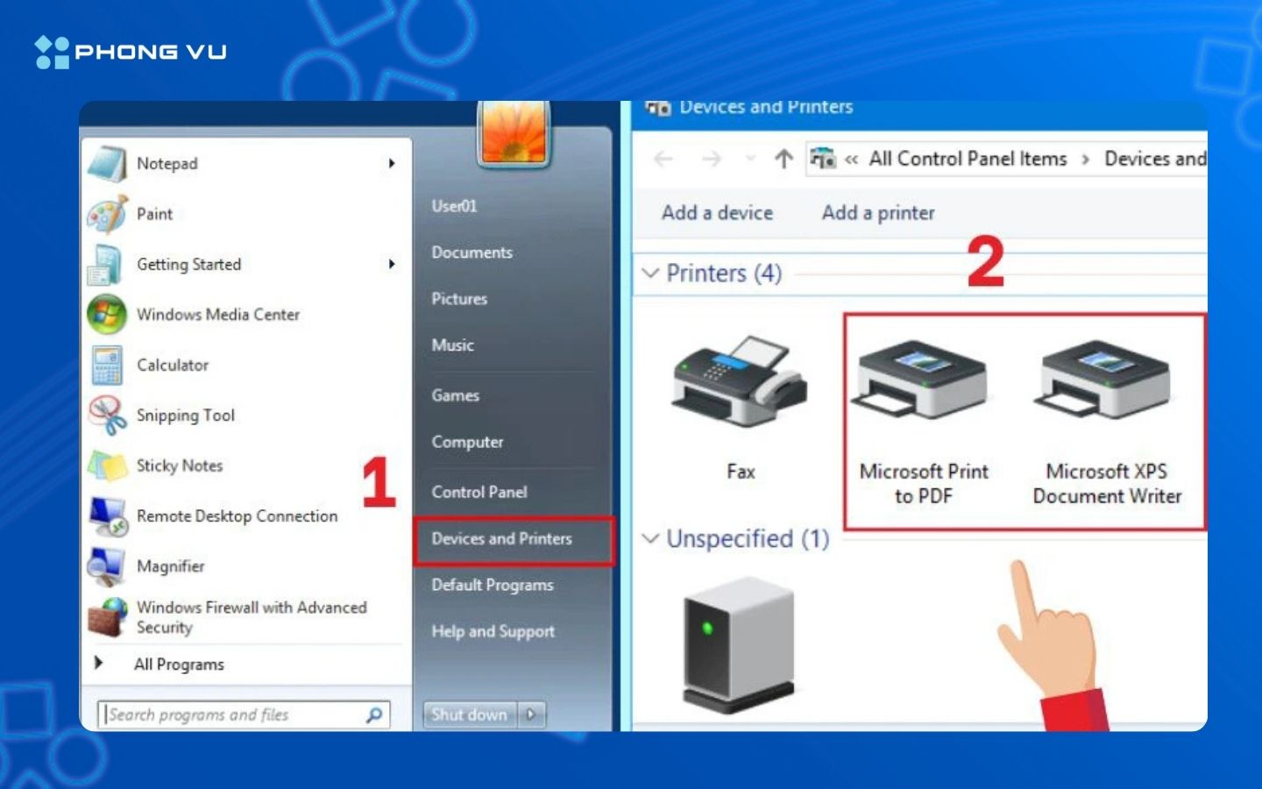This screenshot has height=789, width=1262.
Task: Collapse the Unspecified (1) group
Action: (650, 538)
